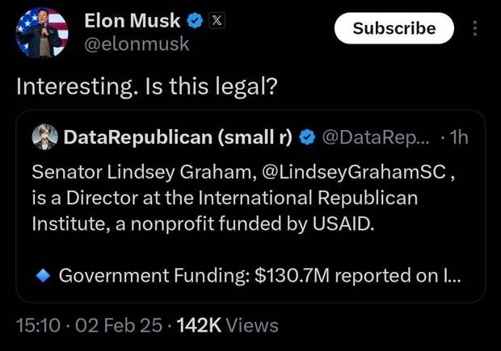Click the blue diamond emoji icon
The image size is (501, 351).
43,275
